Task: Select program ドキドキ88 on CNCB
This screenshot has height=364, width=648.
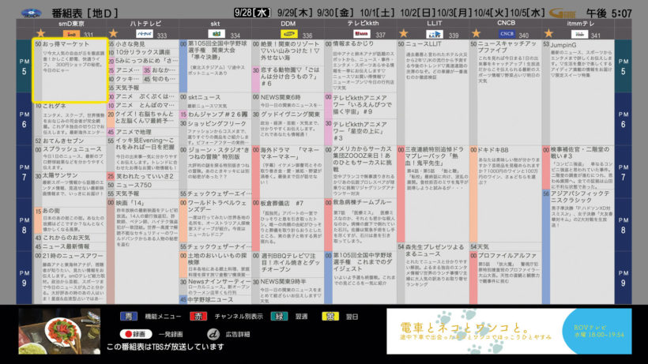Action: coord(506,194)
